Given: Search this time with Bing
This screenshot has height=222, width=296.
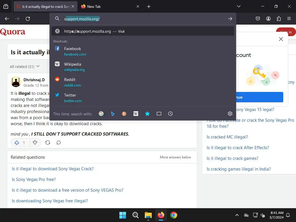Looking at the screenshot, I should (x=113, y=114).
